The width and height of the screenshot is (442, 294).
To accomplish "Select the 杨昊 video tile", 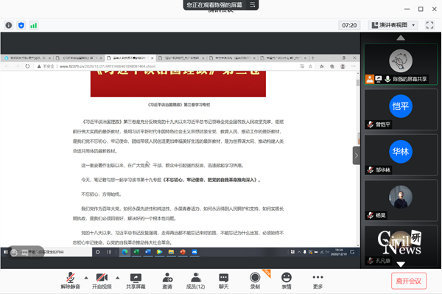I will (x=401, y=200).
